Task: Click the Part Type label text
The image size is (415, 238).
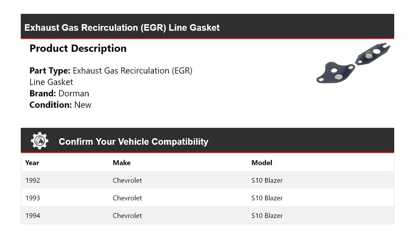Action: pos(50,70)
